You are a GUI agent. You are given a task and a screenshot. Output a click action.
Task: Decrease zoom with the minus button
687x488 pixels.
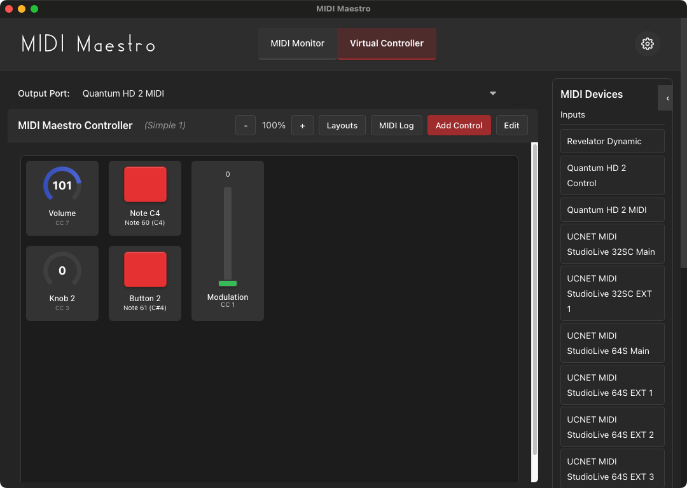tap(246, 126)
